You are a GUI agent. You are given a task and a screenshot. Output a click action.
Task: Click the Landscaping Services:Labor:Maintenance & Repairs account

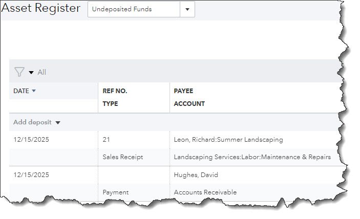[252, 157]
